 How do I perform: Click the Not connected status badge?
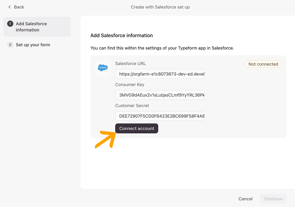[x=263, y=64]
